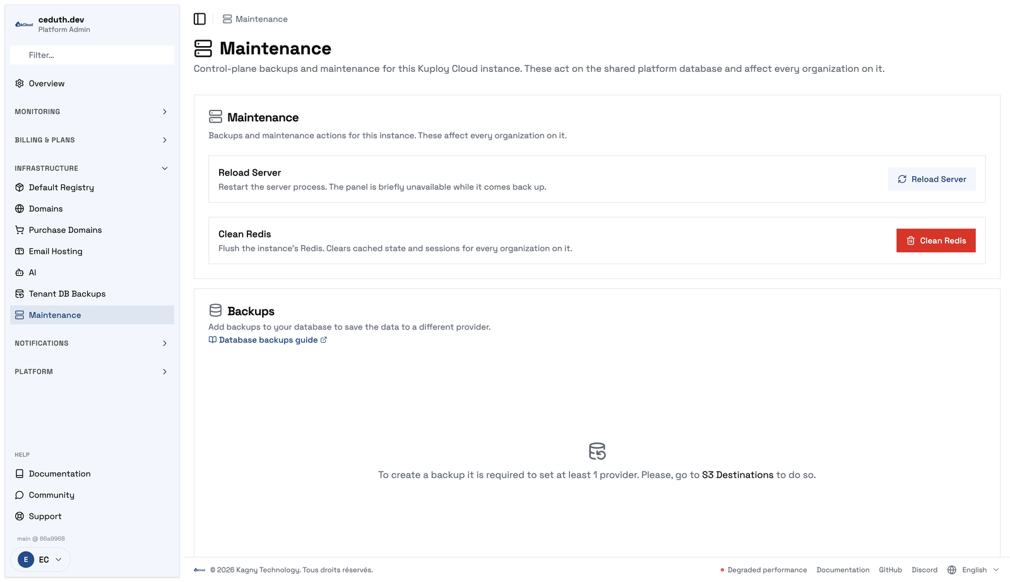The width and height of the screenshot is (1010, 582).
Task: Open Support lifebuoy icon
Action: [20, 516]
